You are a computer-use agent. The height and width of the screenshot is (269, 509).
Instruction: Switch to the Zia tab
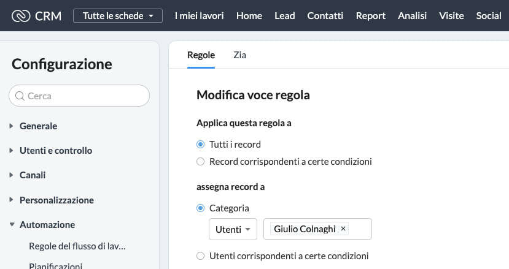click(239, 55)
